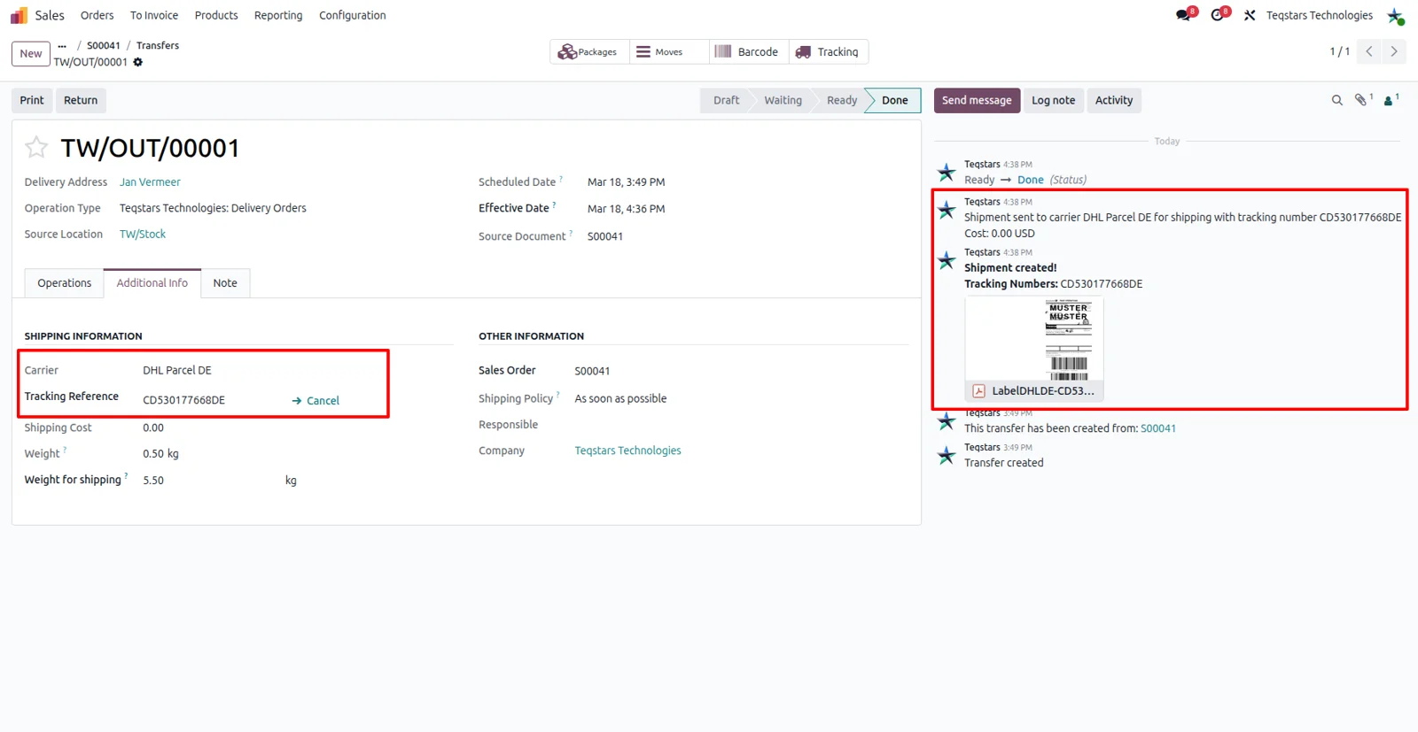Open the Orders menu
Screen dimensions: 1418x732
click(x=97, y=15)
